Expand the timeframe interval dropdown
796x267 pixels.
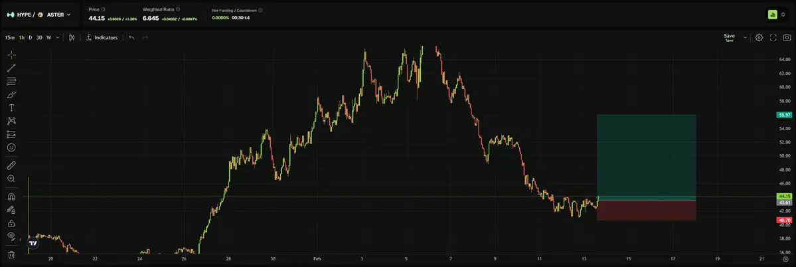(57, 38)
